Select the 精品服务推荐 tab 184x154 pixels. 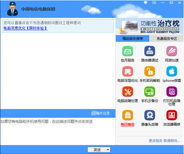pos(132,39)
